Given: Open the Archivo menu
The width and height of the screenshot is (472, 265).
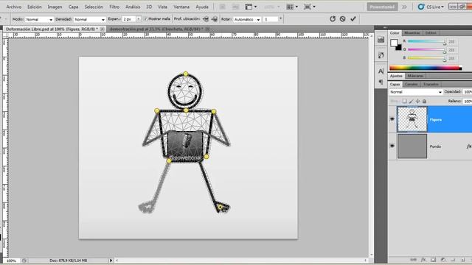Looking at the screenshot, I should click(13, 7).
